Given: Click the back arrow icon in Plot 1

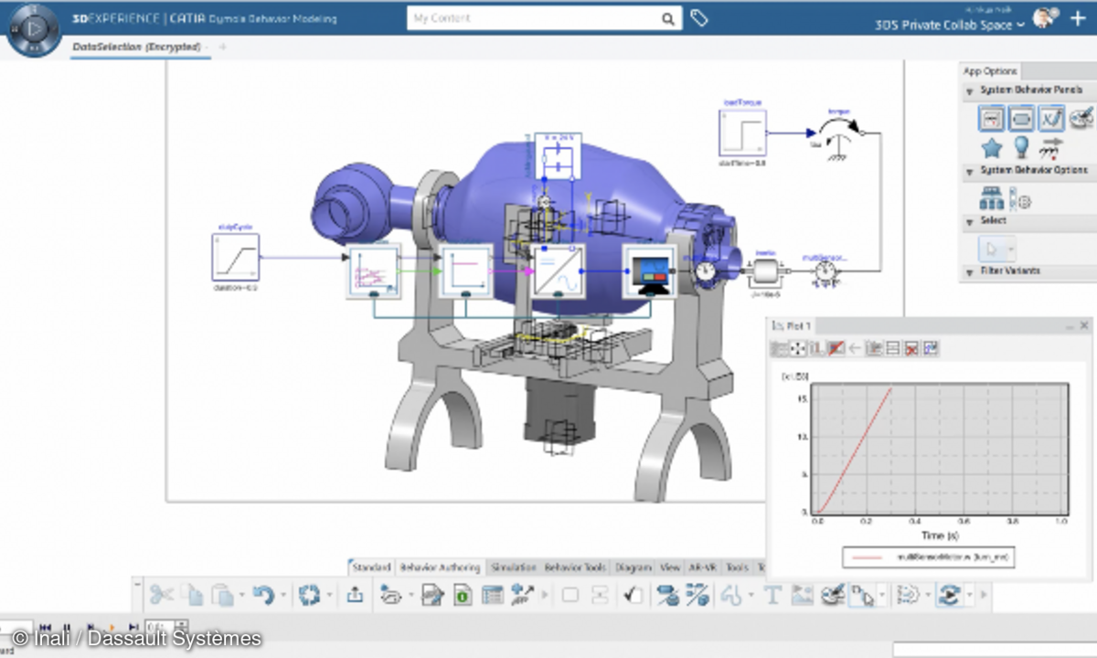Looking at the screenshot, I should 855,348.
